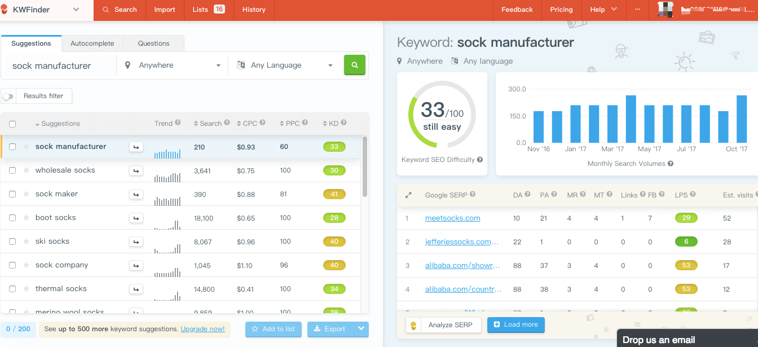Screen dimensions: 758x347
Task: Star the 'sock company' keyword
Action: [x=26, y=265]
